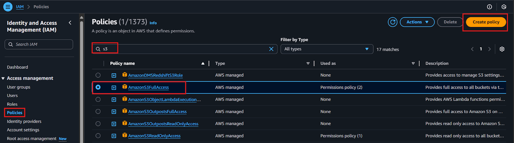Open AmazonS3ObjectLambdaExecution policy link
This screenshot has width=514, height=143.
coord(164,100)
